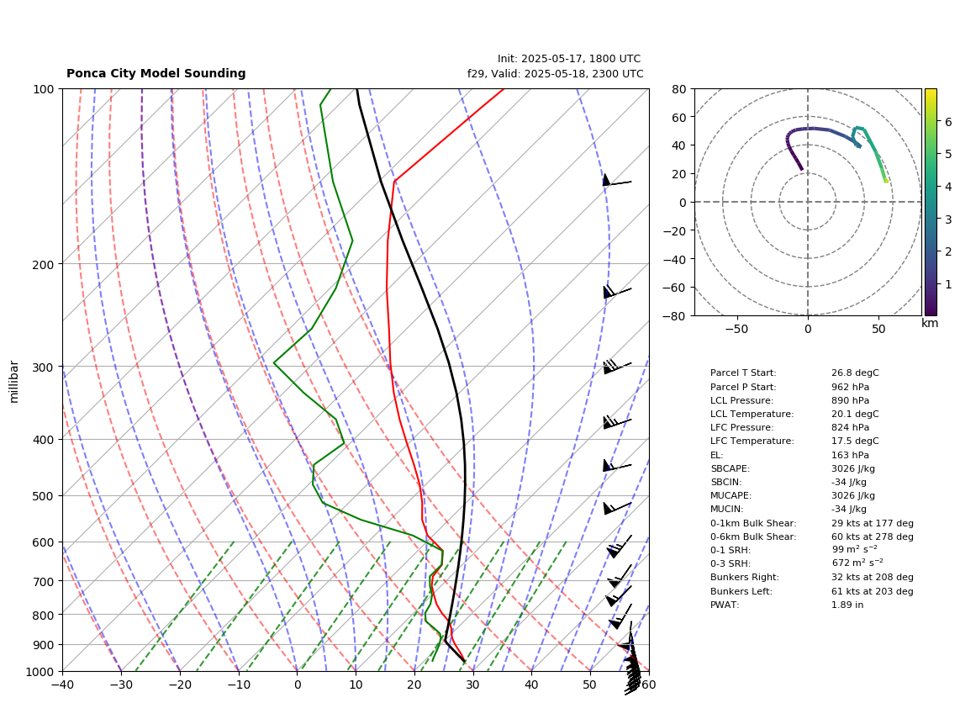The image size is (960, 703).
Task: Click the '−40' temperature axis tick label
Action: click(62, 684)
